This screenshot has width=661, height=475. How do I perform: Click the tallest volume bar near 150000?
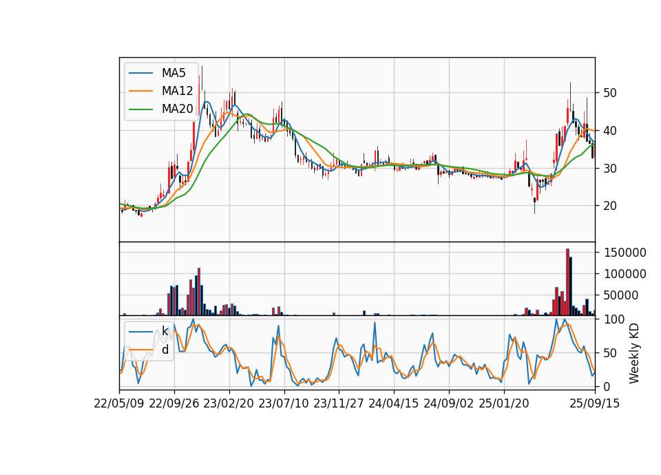(x=568, y=282)
